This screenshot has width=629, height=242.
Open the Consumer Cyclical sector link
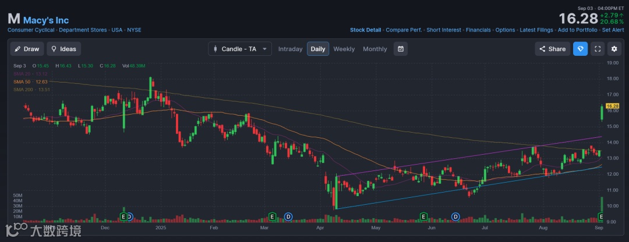[31, 30]
